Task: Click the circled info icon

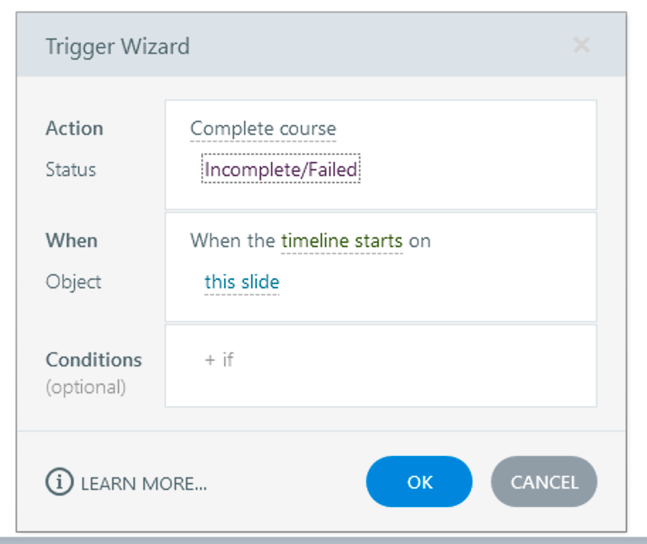Action: [x=60, y=483]
